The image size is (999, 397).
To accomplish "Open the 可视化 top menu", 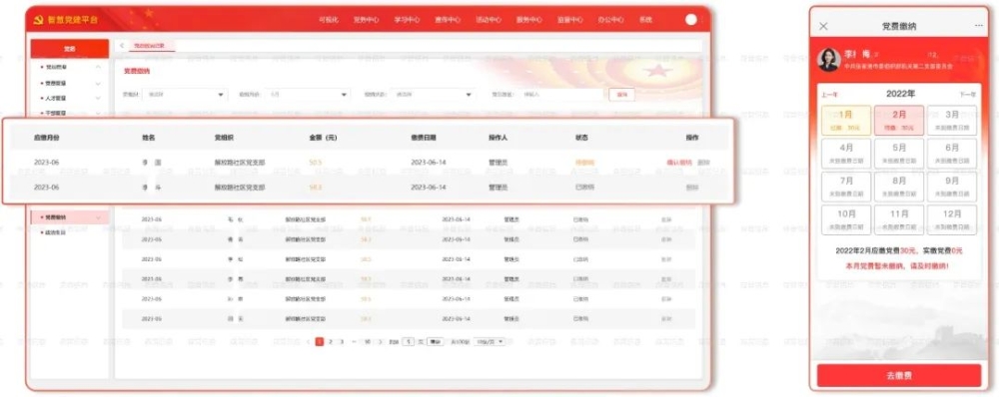I will tap(328, 20).
